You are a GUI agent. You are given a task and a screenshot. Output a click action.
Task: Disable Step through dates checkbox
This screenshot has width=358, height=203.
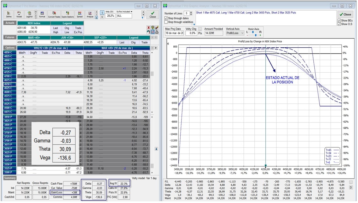click(x=166, y=18)
